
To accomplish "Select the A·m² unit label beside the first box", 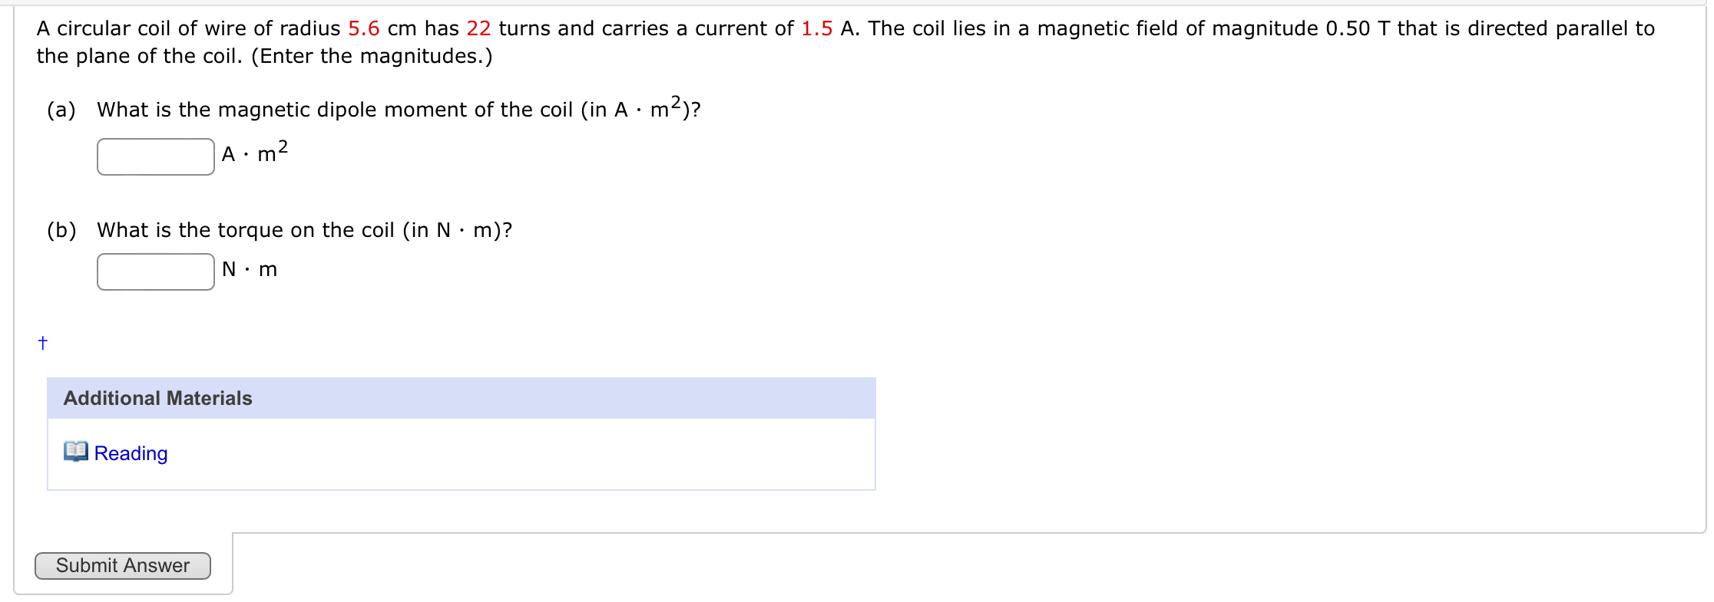I will click(x=253, y=153).
